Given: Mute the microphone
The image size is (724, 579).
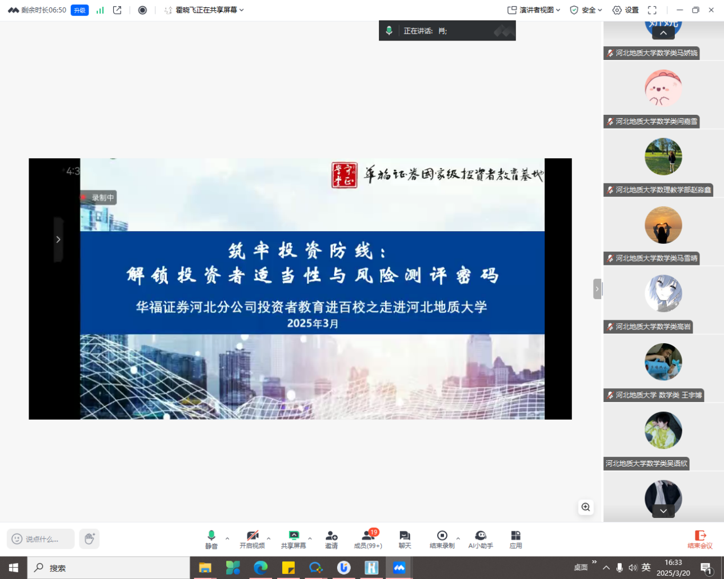Looking at the screenshot, I should pyautogui.click(x=211, y=538).
